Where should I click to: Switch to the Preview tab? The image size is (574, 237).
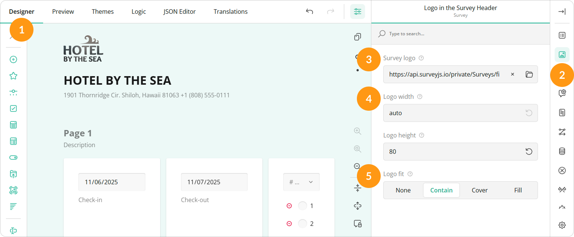tap(63, 12)
